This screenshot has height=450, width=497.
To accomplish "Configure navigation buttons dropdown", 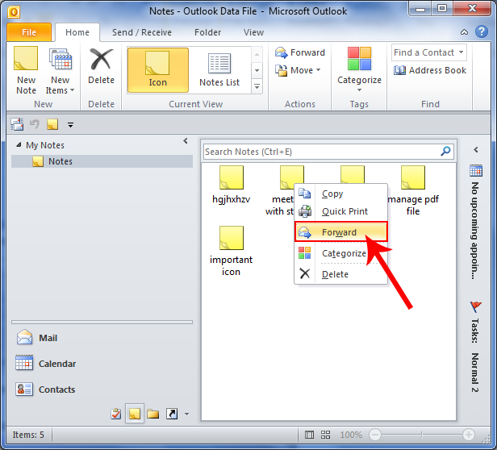I will pyautogui.click(x=186, y=414).
